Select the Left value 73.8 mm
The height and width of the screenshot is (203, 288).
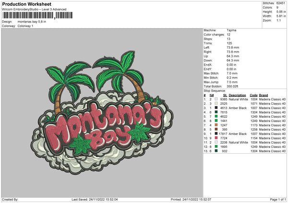pos(233,47)
